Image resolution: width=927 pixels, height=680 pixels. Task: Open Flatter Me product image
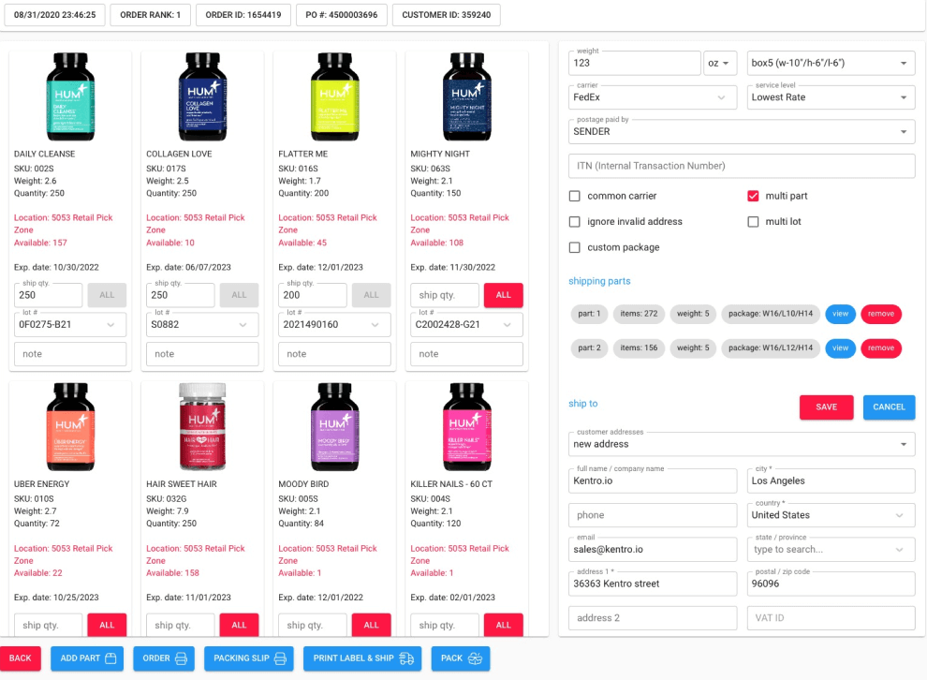tap(334, 96)
